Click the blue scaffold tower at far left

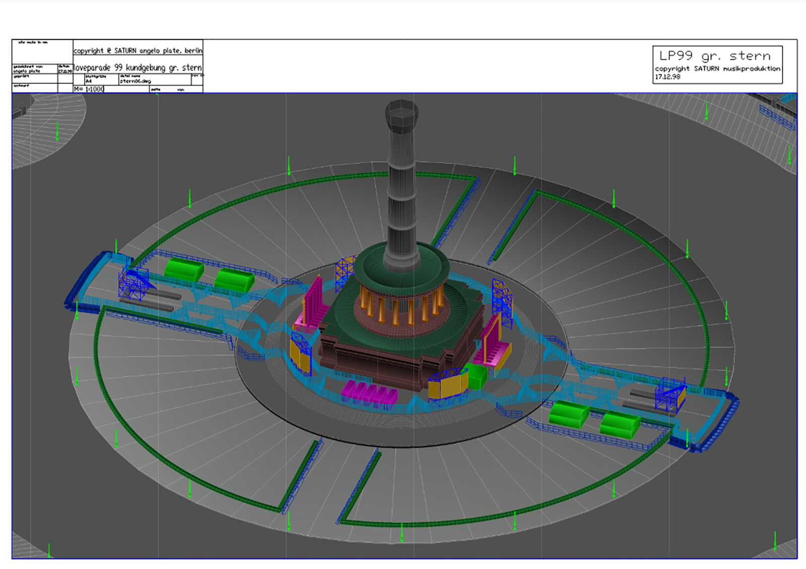[x=133, y=282]
